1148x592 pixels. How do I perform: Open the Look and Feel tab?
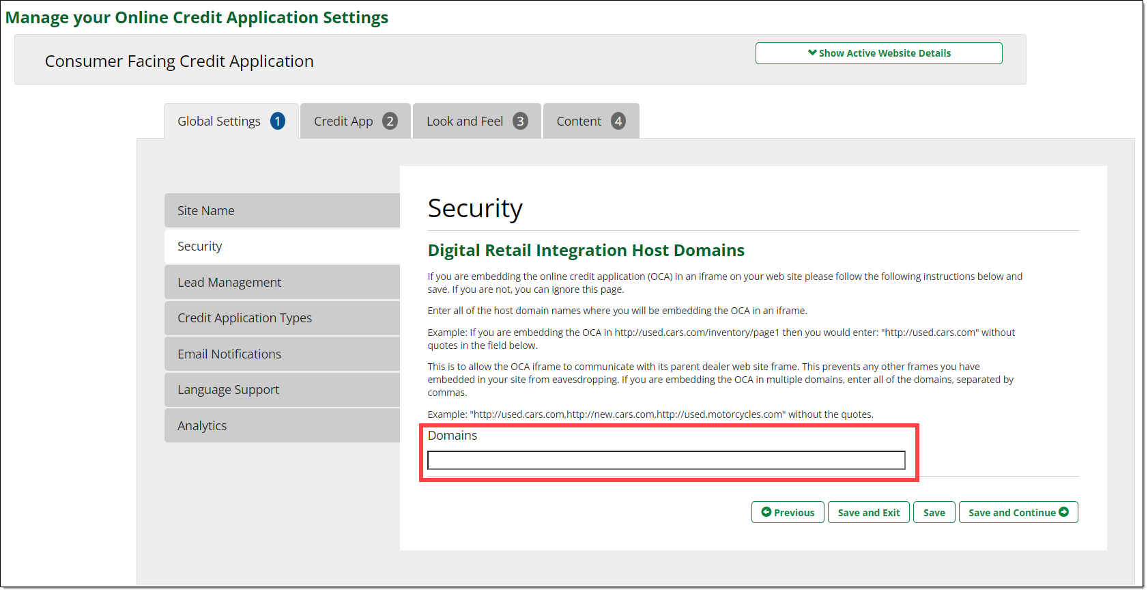coord(464,122)
